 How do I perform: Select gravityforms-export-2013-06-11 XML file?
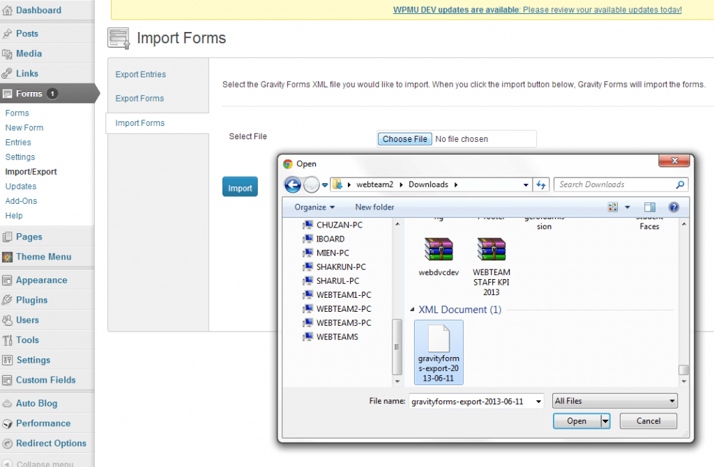pyautogui.click(x=439, y=352)
